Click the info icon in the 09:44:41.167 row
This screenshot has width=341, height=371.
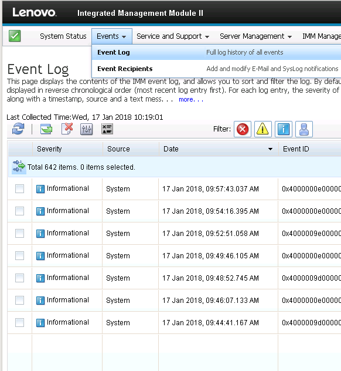tap(40, 323)
